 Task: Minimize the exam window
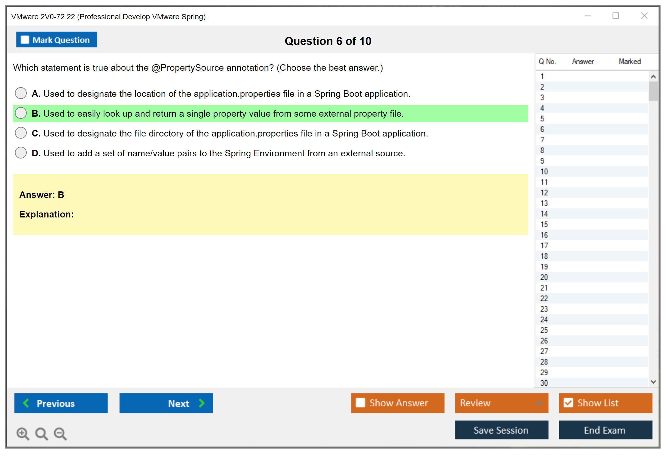[x=588, y=16]
